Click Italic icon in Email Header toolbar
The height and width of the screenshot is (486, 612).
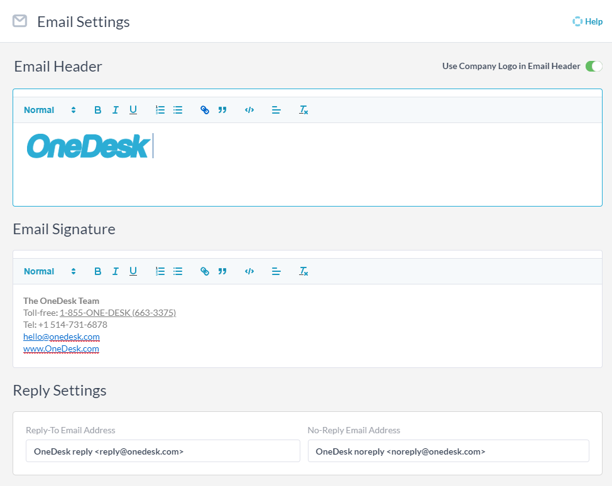pyautogui.click(x=116, y=110)
